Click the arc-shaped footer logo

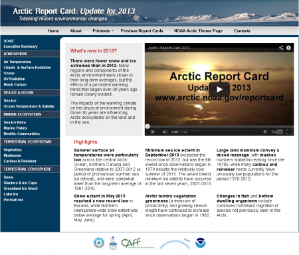click(x=175, y=244)
